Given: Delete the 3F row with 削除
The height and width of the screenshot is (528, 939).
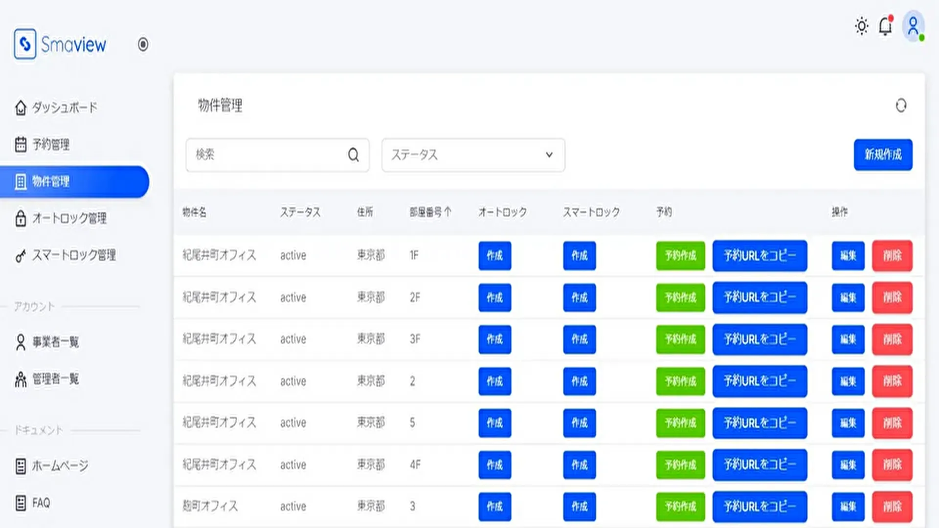Looking at the screenshot, I should (892, 339).
